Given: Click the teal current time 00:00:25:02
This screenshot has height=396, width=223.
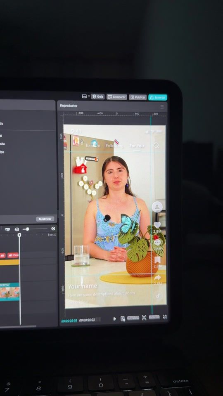Looking at the screenshot, I should click(69, 321).
